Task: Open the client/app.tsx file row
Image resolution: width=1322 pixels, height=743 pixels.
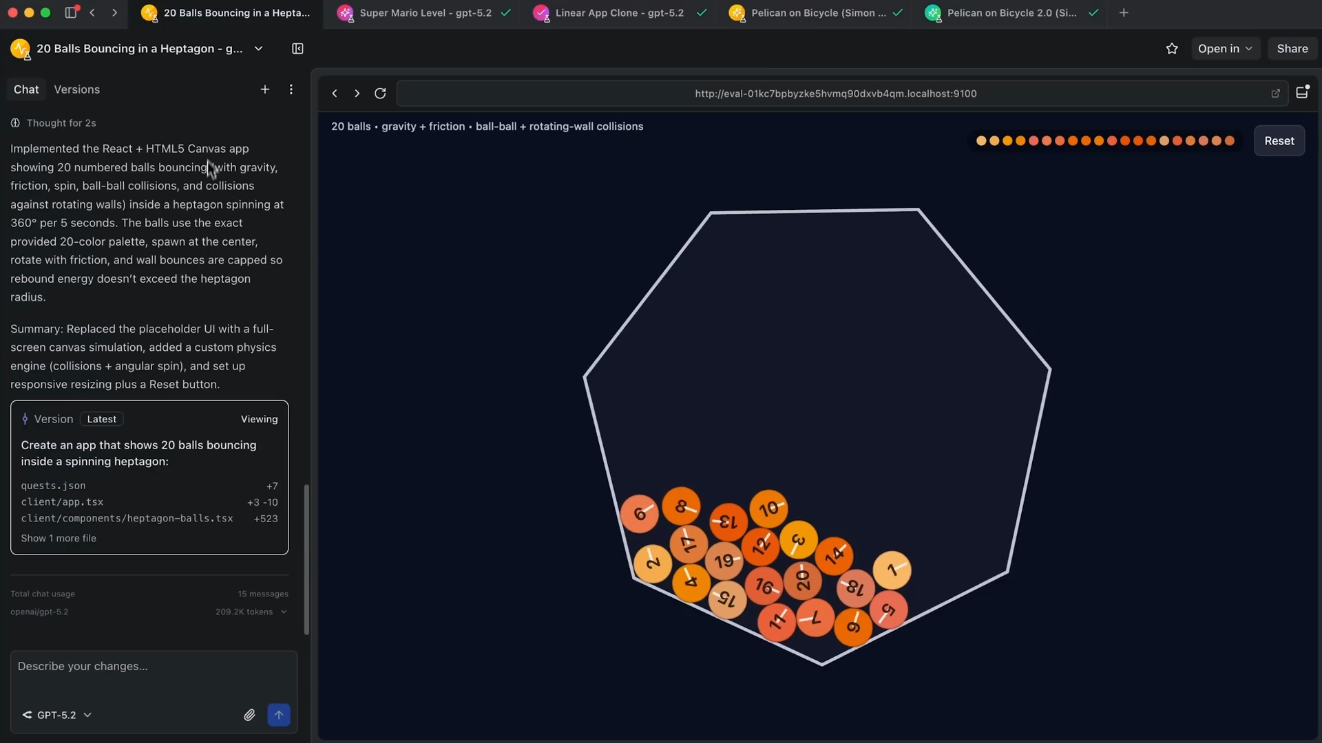Action: tap(149, 502)
